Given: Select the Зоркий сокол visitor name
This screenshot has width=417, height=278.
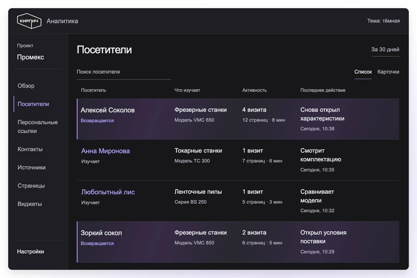Looking at the screenshot, I should pos(101,233).
